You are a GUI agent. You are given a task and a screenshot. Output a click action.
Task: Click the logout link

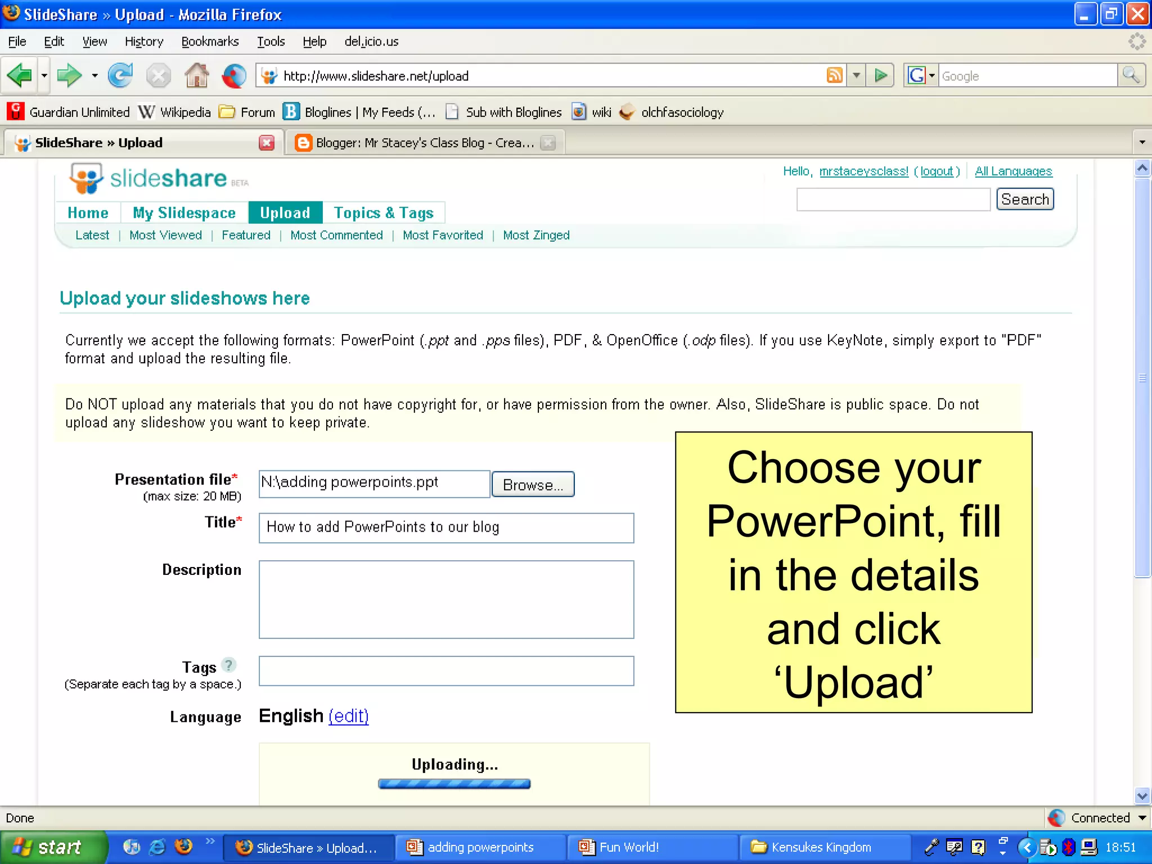[x=937, y=171]
